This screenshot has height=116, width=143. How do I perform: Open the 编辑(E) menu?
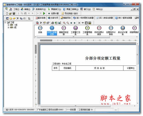point(27,9)
